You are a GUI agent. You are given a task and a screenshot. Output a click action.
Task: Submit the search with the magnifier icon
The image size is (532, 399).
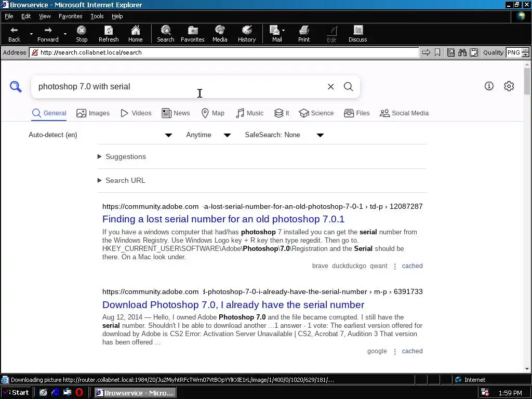[x=349, y=87]
